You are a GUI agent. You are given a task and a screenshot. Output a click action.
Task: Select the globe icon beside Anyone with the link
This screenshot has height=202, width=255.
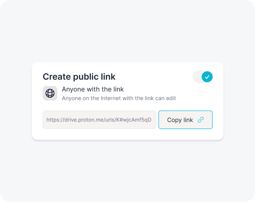pyautogui.click(x=50, y=93)
